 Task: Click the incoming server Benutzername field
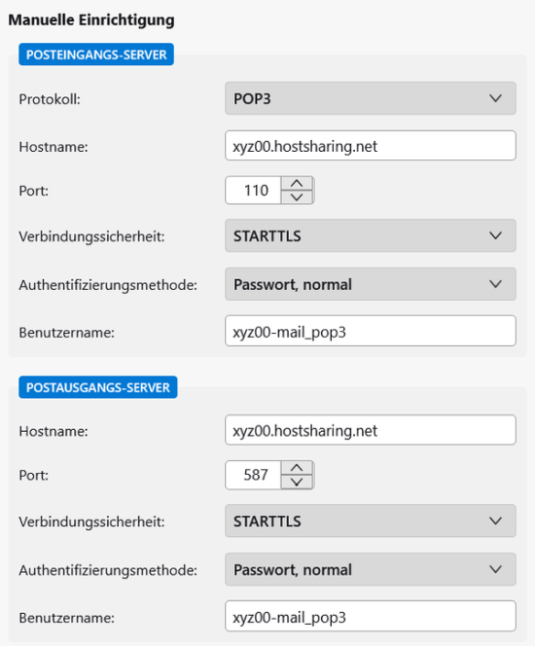(371, 331)
